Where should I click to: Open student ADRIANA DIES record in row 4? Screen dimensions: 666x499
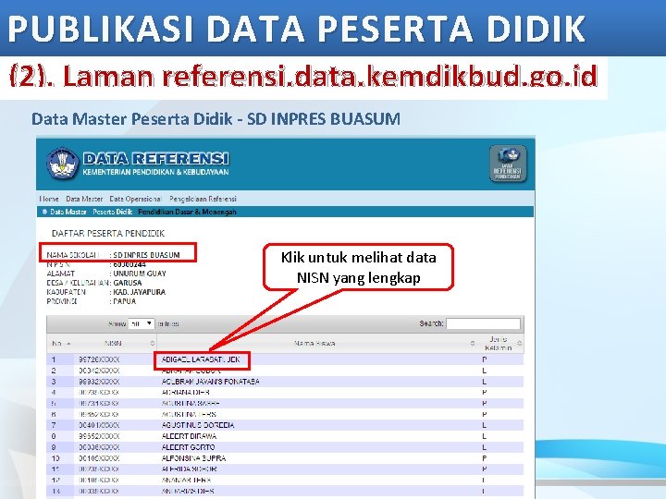(x=186, y=392)
